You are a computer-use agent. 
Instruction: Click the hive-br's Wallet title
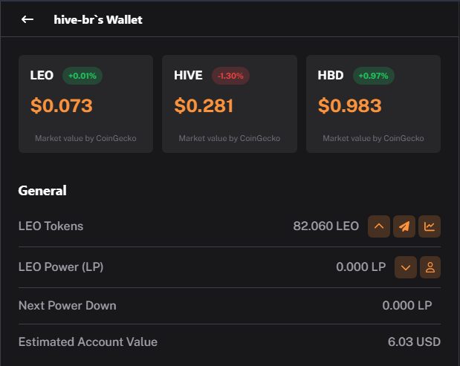(x=98, y=19)
